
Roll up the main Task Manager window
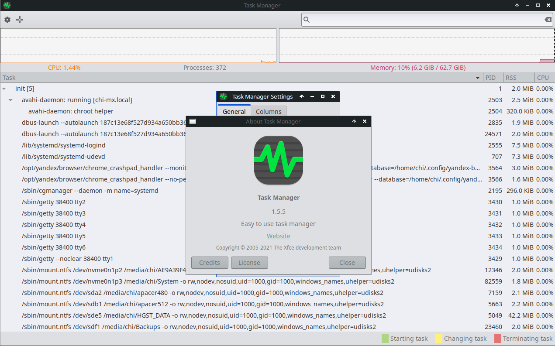517,5
